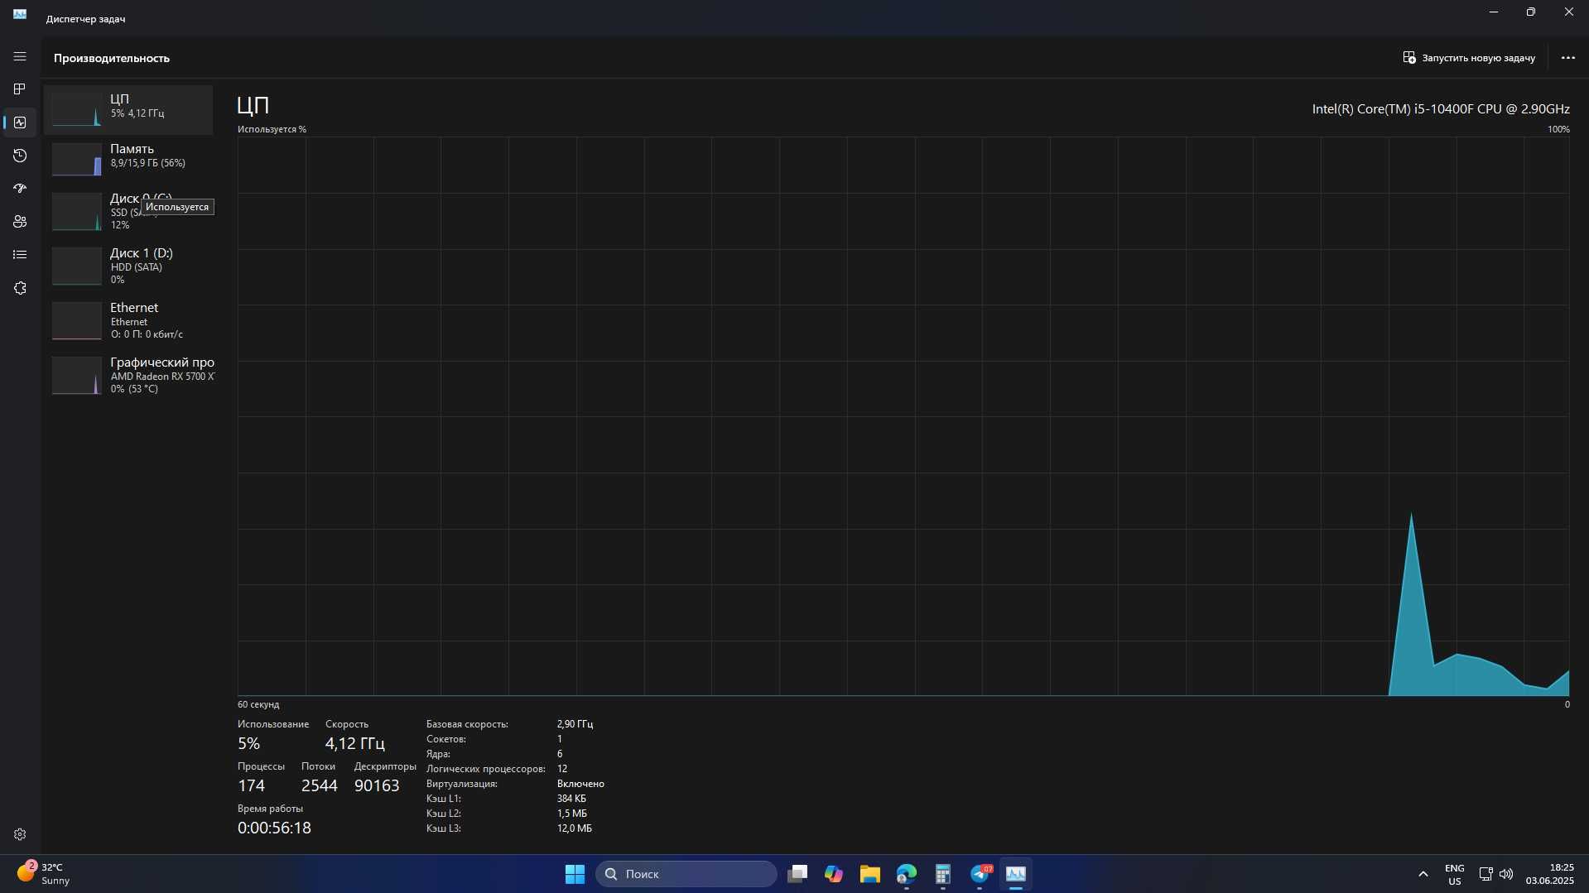Click the Виртуализация Включено value
Image resolution: width=1589 pixels, height=893 pixels.
[580, 784]
